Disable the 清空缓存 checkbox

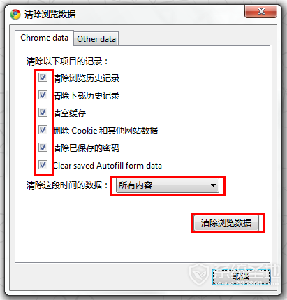[43, 113]
